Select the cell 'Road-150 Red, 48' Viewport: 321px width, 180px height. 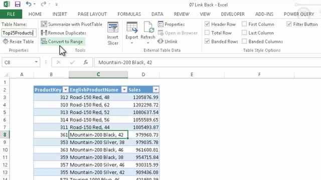click(x=98, y=97)
